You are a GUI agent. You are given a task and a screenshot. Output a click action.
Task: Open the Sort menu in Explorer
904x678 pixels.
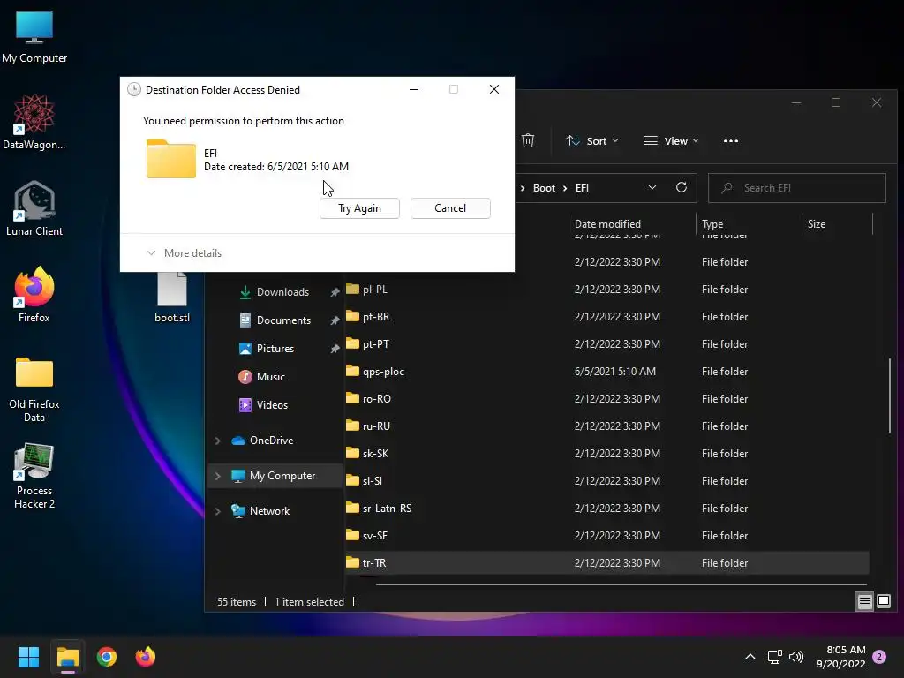(591, 140)
